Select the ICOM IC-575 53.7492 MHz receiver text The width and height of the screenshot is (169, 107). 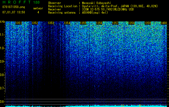[x=108, y=9]
